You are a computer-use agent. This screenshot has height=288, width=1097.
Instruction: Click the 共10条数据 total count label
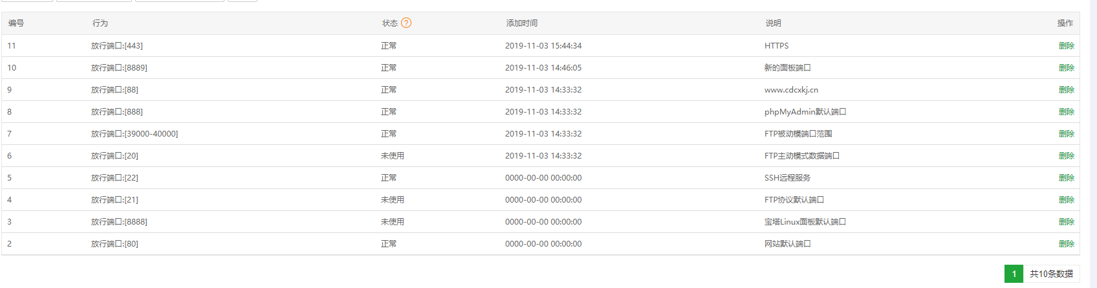pyautogui.click(x=1051, y=274)
